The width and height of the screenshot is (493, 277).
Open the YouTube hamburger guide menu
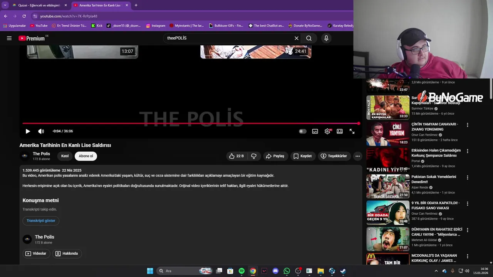[9, 38]
